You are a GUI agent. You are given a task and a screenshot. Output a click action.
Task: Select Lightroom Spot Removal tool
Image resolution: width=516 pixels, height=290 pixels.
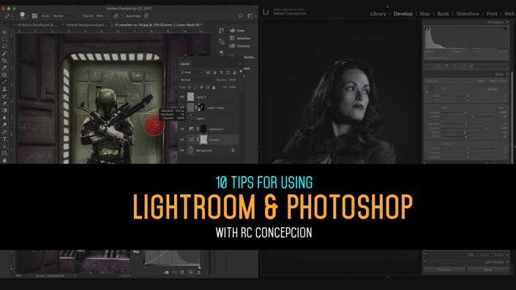438,66
